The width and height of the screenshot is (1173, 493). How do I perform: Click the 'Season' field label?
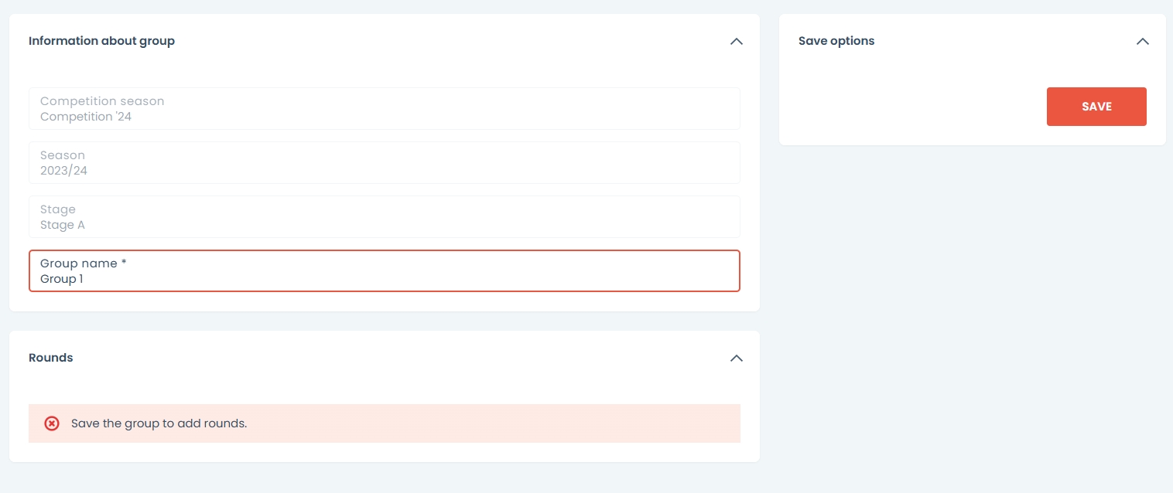point(63,155)
